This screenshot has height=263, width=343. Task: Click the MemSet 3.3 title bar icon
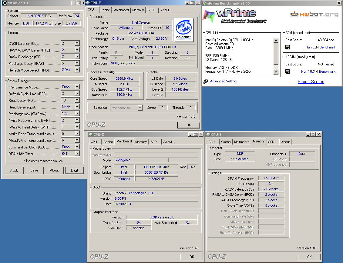[5, 3]
